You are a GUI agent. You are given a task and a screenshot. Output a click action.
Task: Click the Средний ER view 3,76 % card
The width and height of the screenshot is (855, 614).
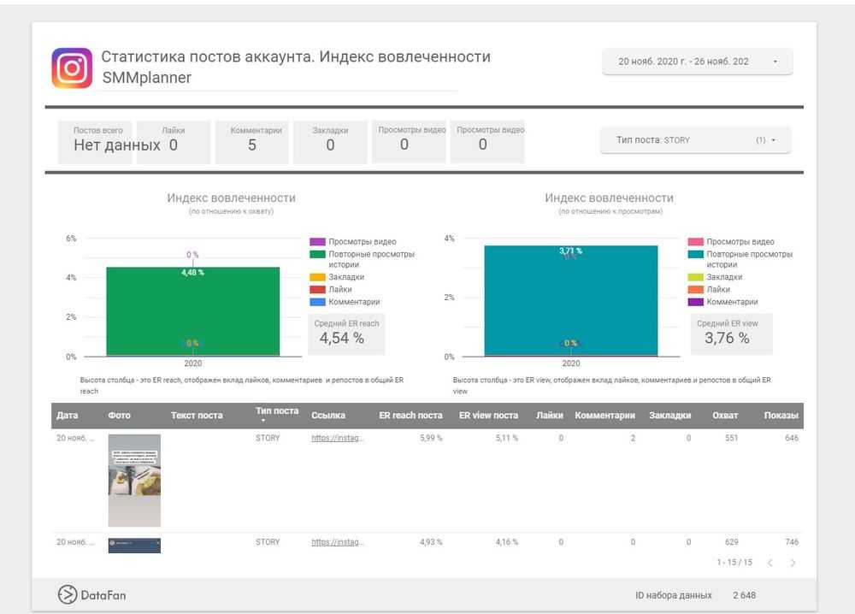pyautogui.click(x=732, y=334)
